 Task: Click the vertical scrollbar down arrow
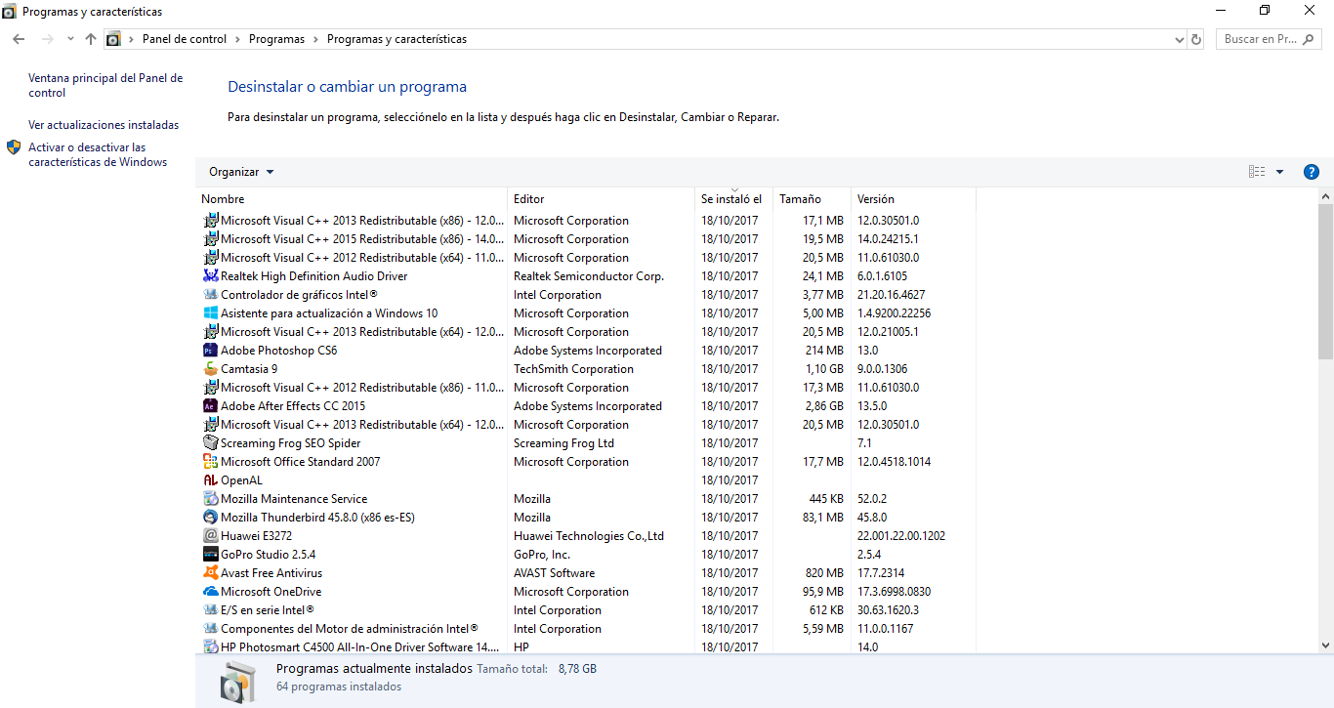pos(1325,646)
